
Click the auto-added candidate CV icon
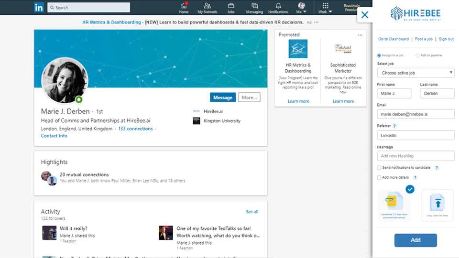[x=393, y=201]
